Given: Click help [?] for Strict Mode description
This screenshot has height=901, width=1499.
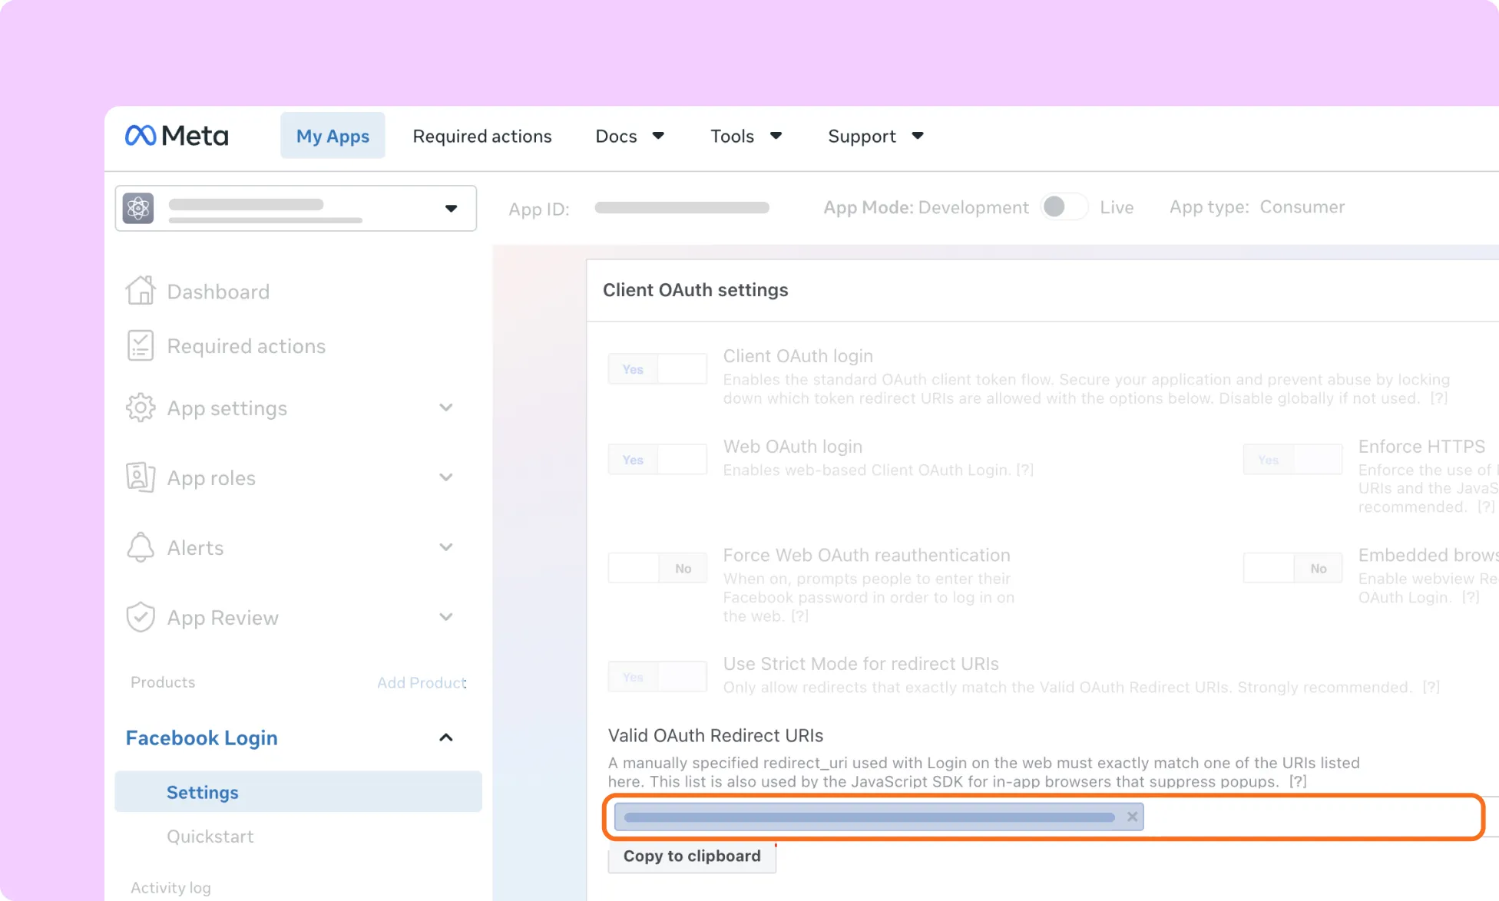Looking at the screenshot, I should [1431, 688].
